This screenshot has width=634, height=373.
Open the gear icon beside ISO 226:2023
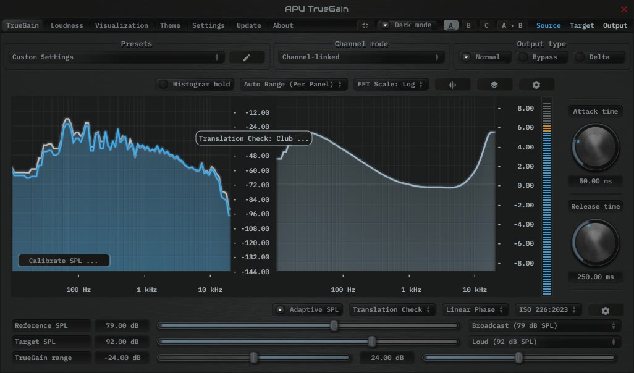[606, 311]
